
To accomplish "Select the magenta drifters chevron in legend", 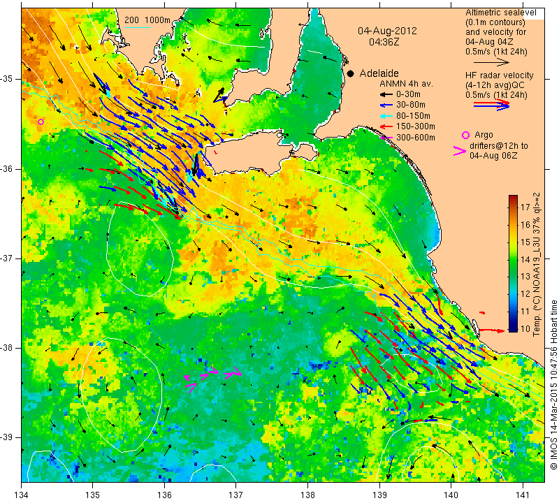I will [460, 151].
